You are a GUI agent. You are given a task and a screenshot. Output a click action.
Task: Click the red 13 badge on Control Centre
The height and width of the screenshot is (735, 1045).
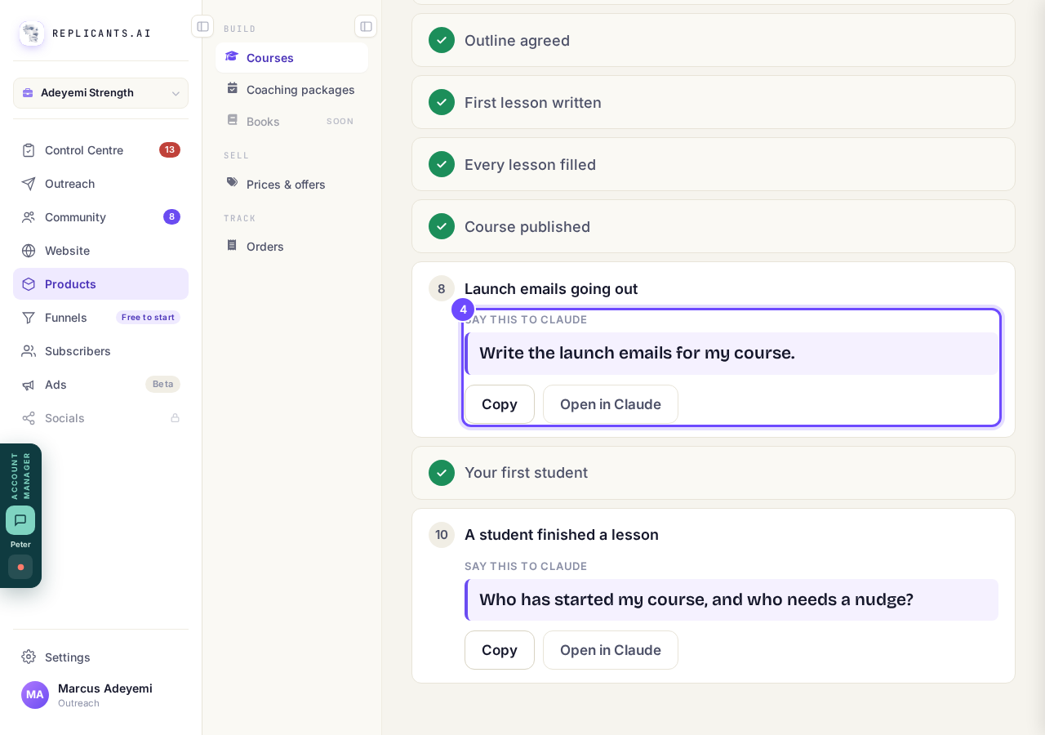[x=170, y=149]
